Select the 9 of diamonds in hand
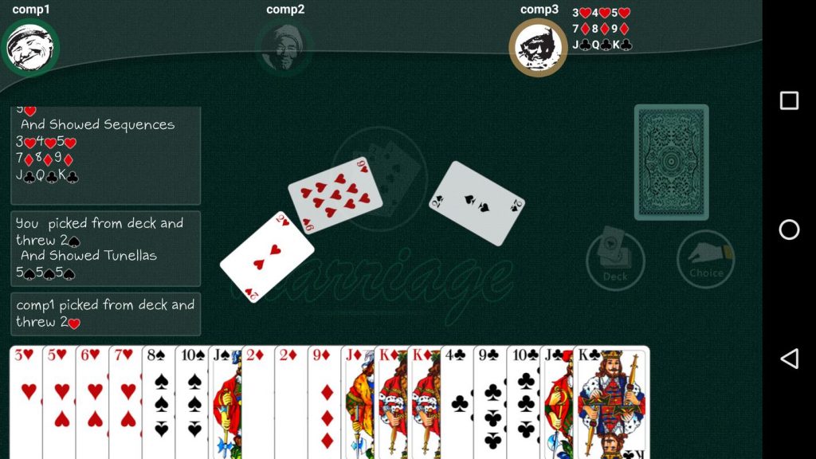Screen dimensions: 816x459 325,402
